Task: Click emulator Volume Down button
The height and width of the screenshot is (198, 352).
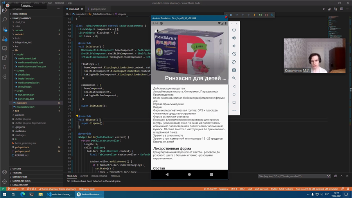Action: pos(234,46)
